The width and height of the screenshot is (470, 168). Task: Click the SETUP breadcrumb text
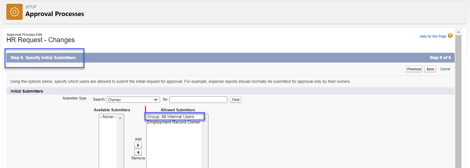click(x=31, y=7)
